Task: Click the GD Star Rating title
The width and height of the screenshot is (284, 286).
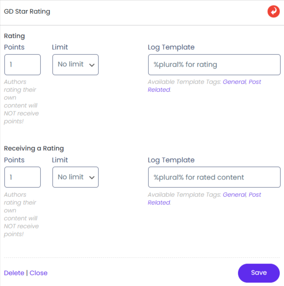Action: (27, 11)
